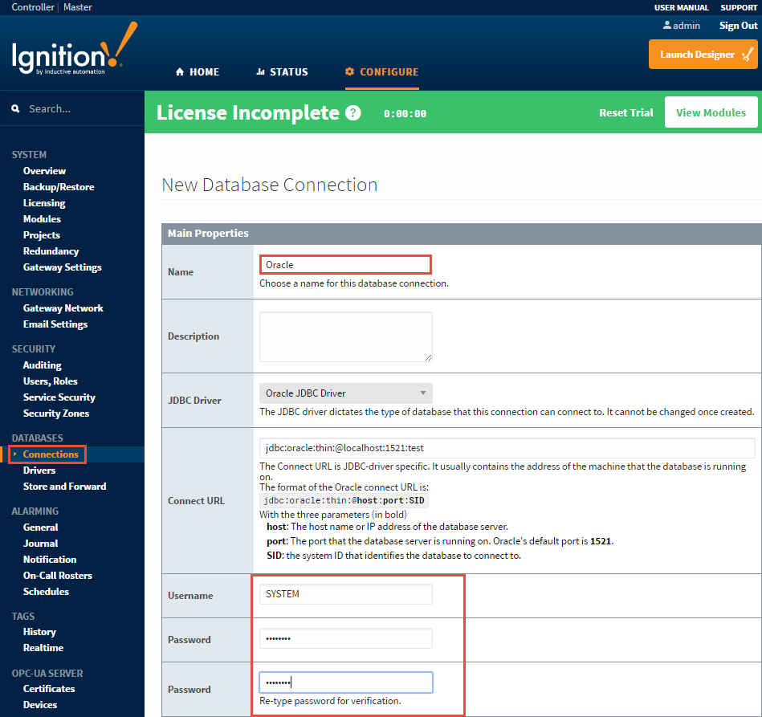Screen dimensions: 762x717
Task: Click the Launch Designer rocket icon
Action: coord(746,54)
